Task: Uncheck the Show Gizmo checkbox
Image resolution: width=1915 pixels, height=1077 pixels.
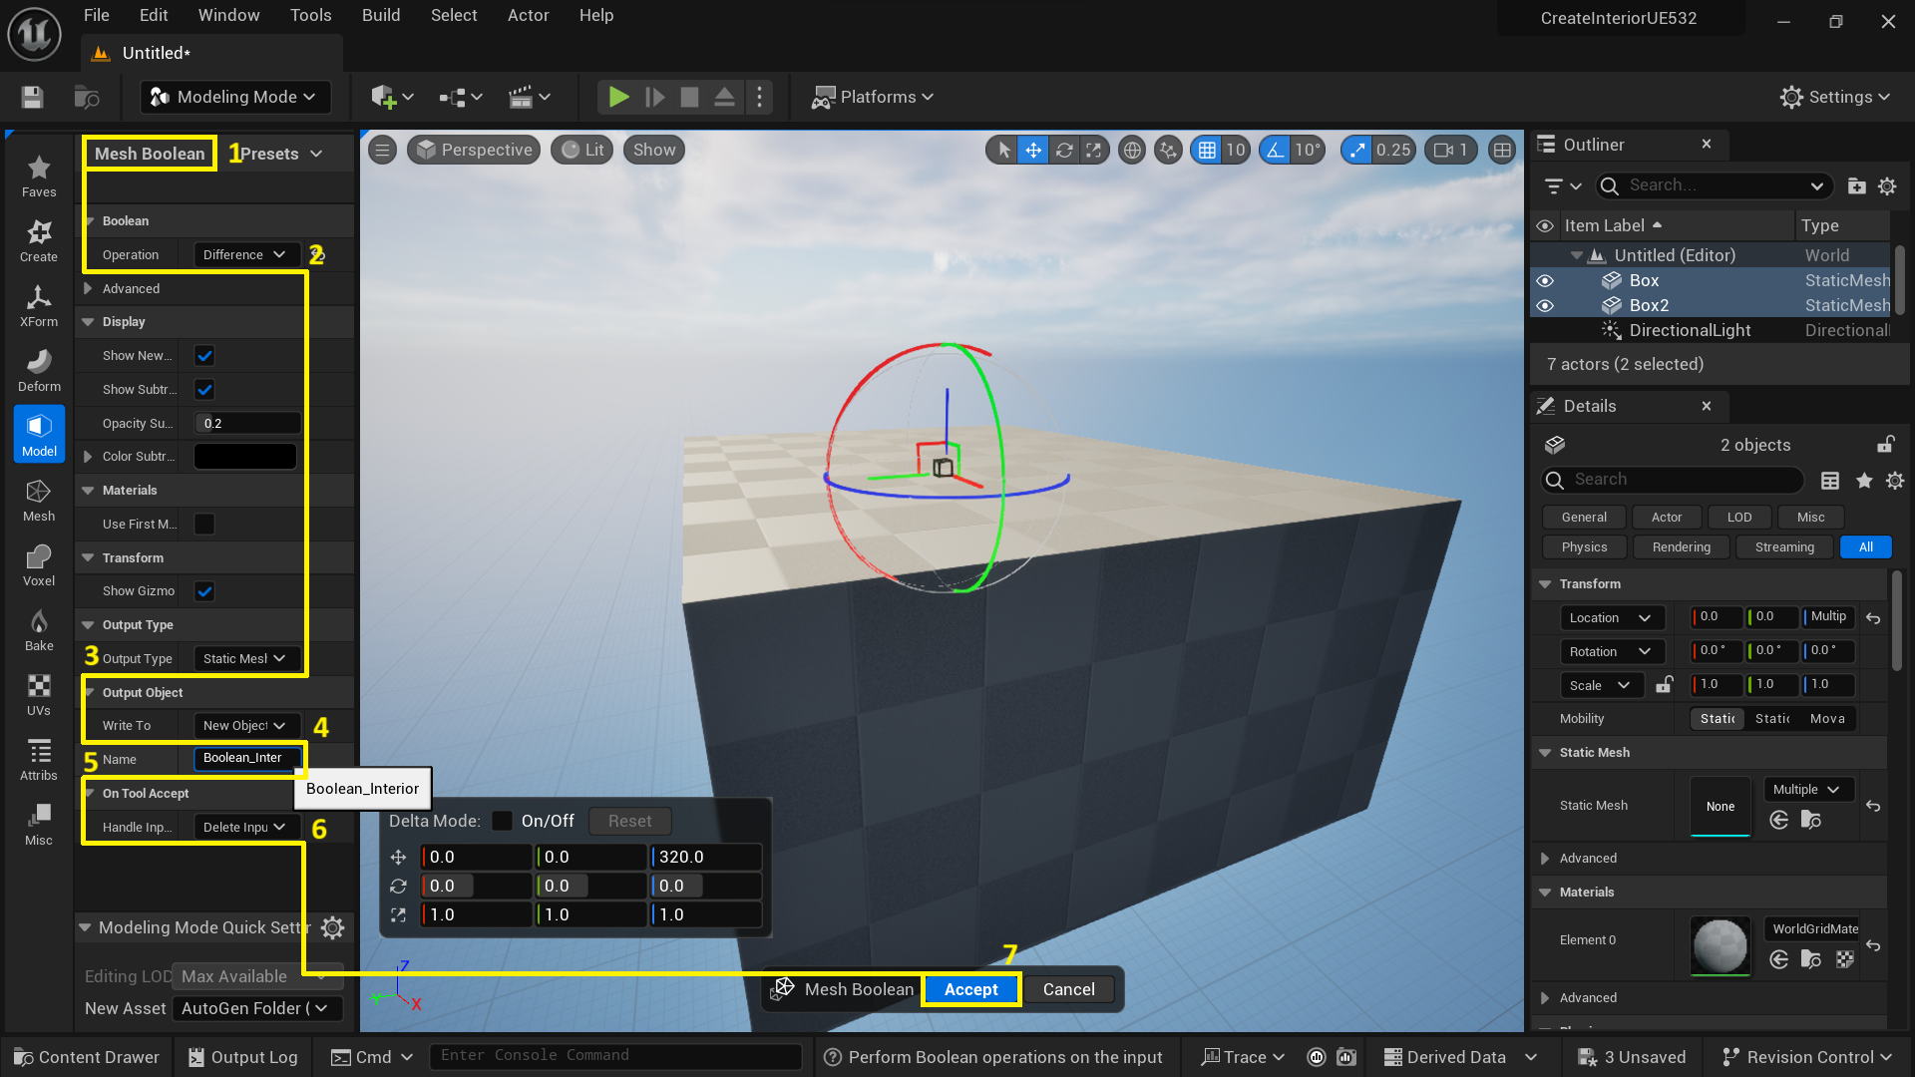Action: (203, 590)
